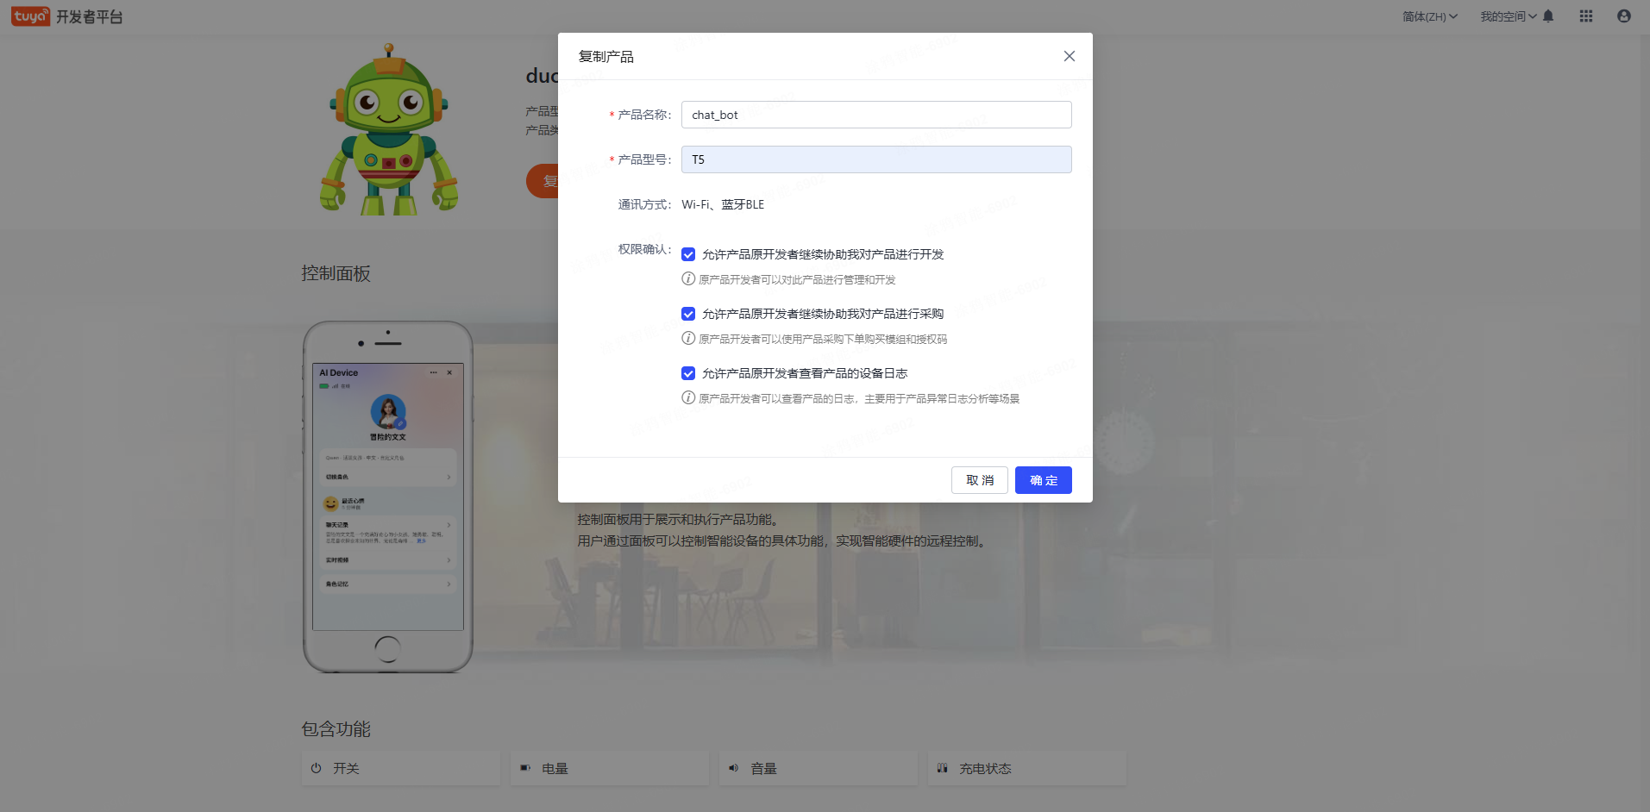Edit the 产品名称 field containing chat_bot
1650x812 pixels.
(876, 115)
